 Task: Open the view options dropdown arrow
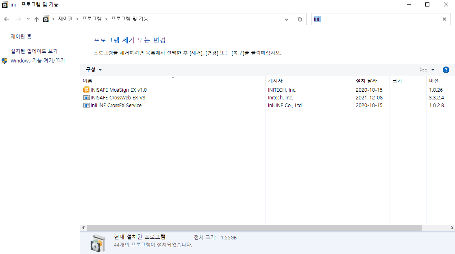pyautogui.click(x=433, y=70)
